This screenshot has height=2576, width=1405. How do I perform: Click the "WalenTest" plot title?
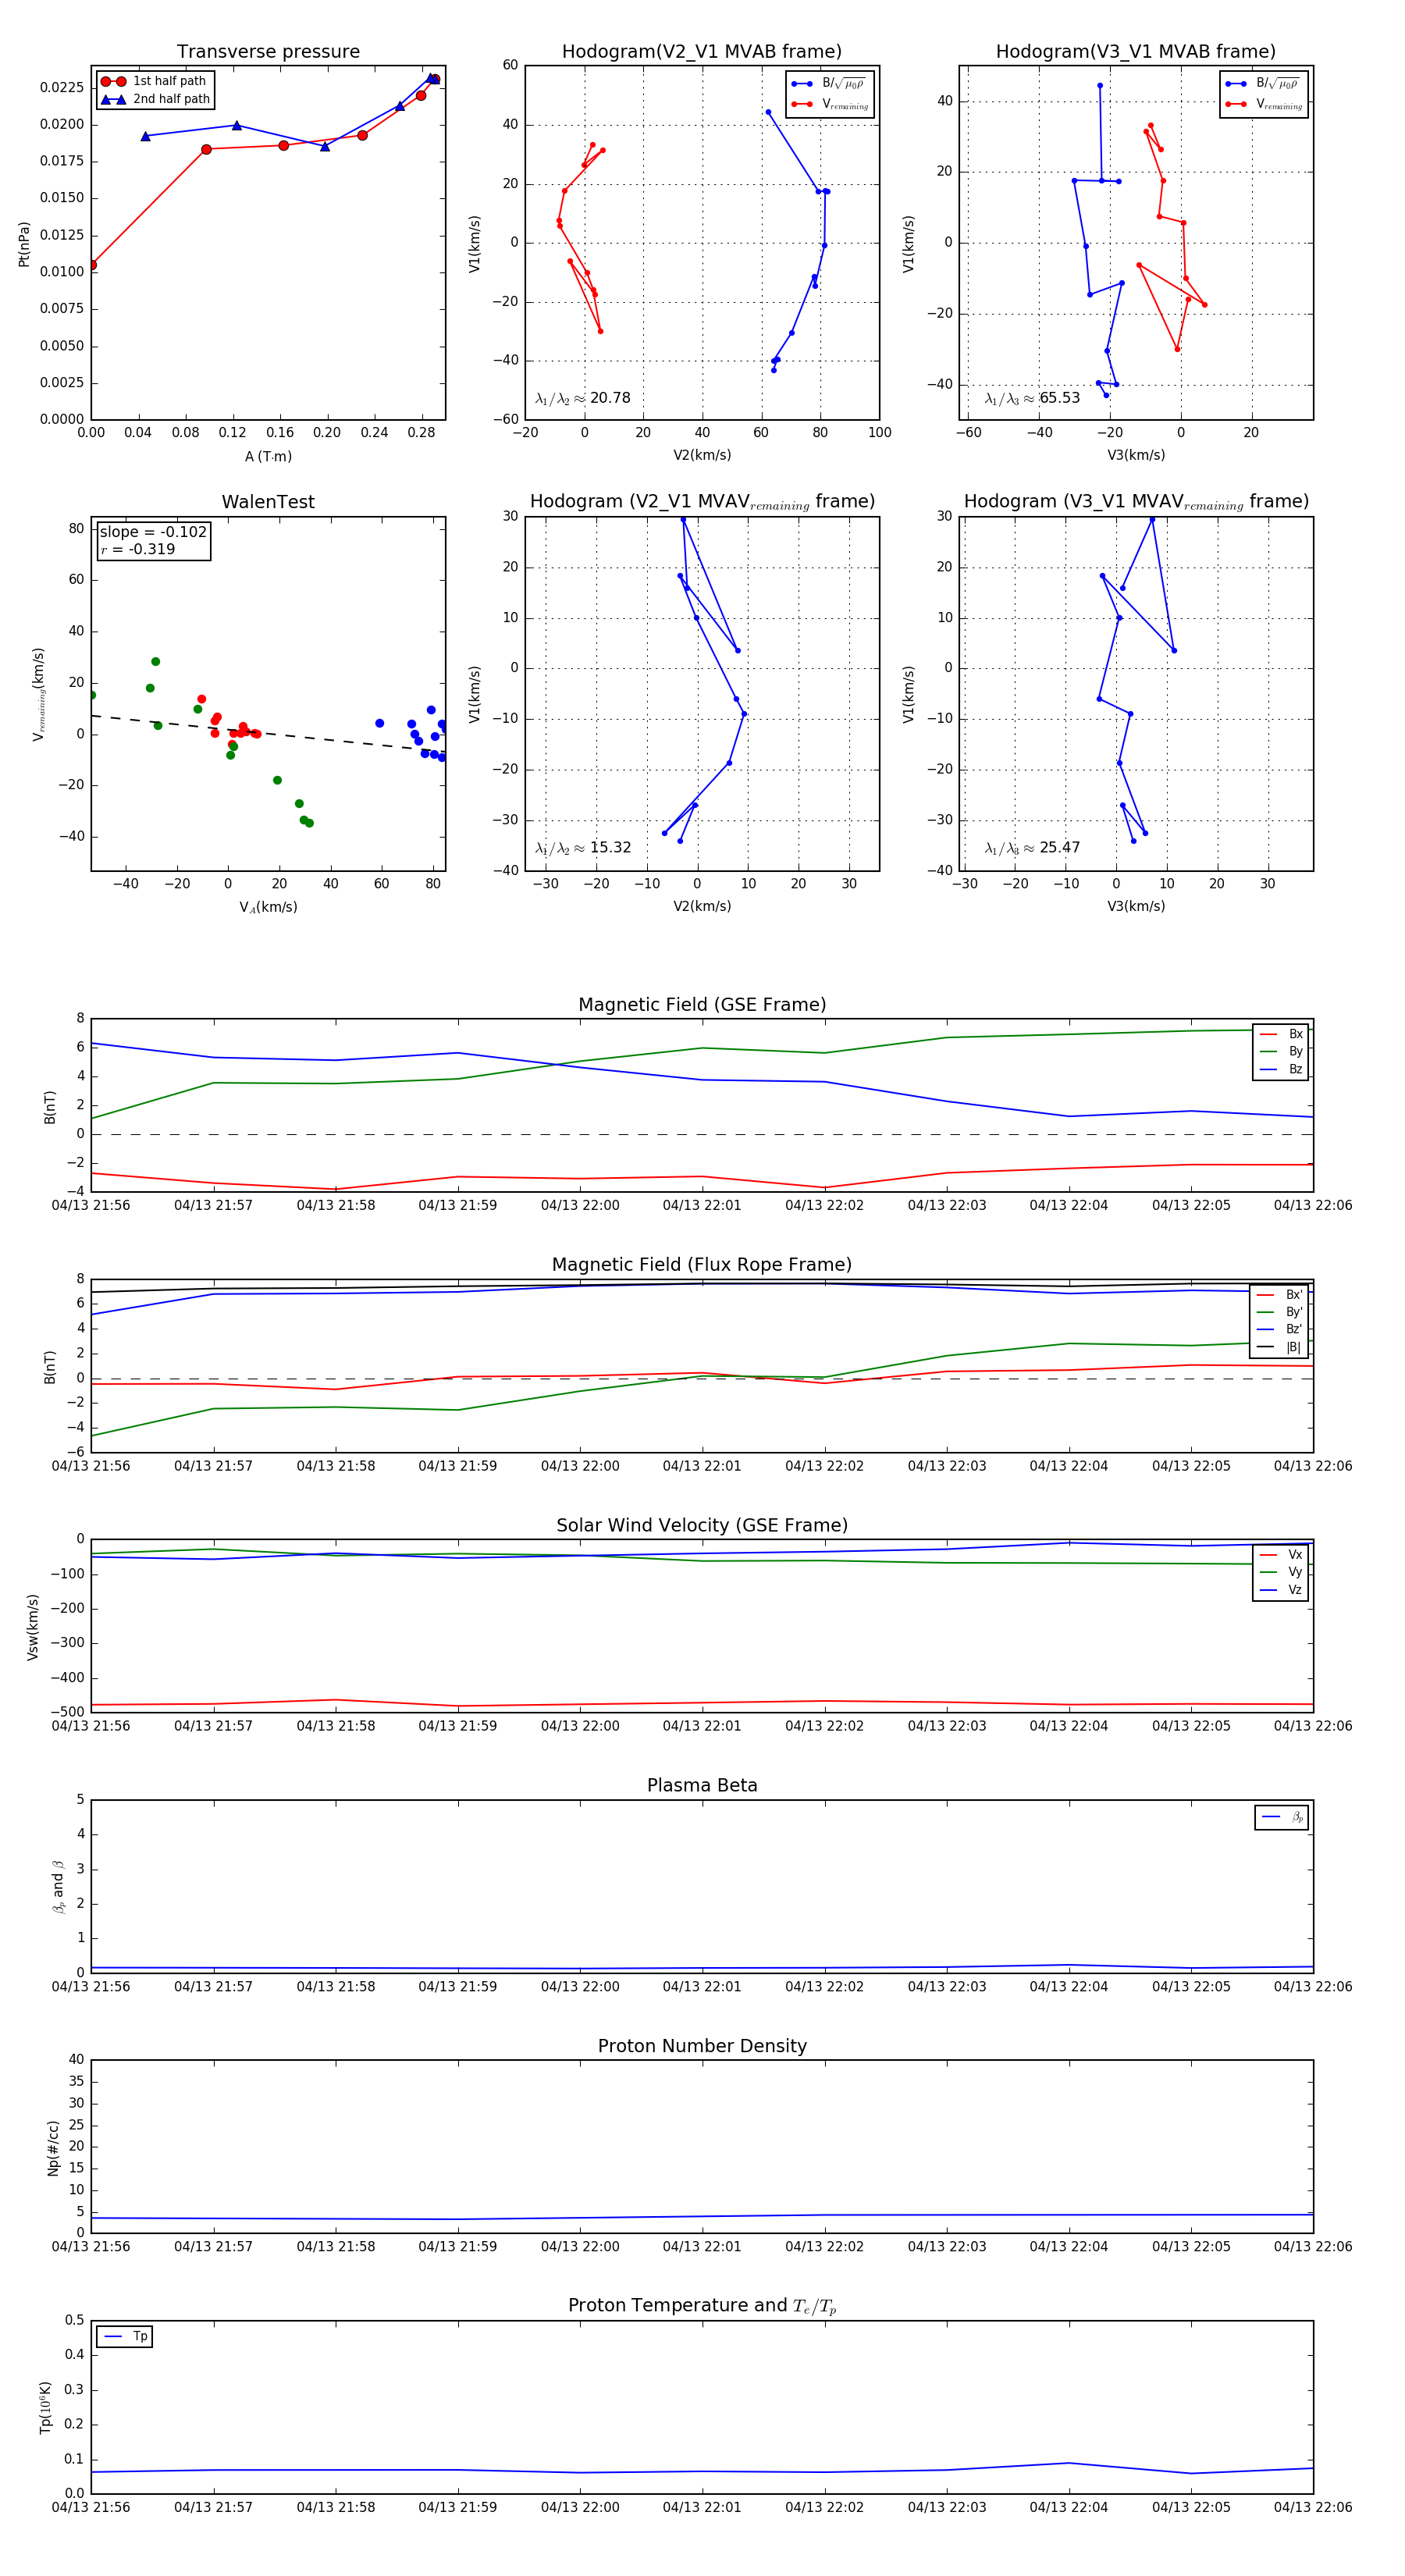click(268, 502)
